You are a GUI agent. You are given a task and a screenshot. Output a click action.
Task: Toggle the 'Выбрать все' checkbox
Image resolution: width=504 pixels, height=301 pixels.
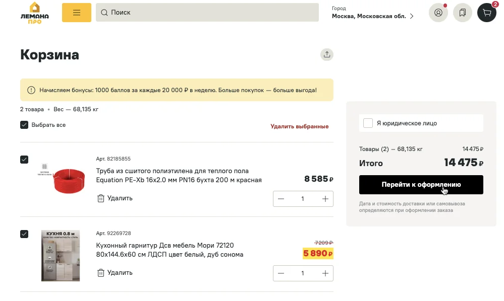[24, 125]
